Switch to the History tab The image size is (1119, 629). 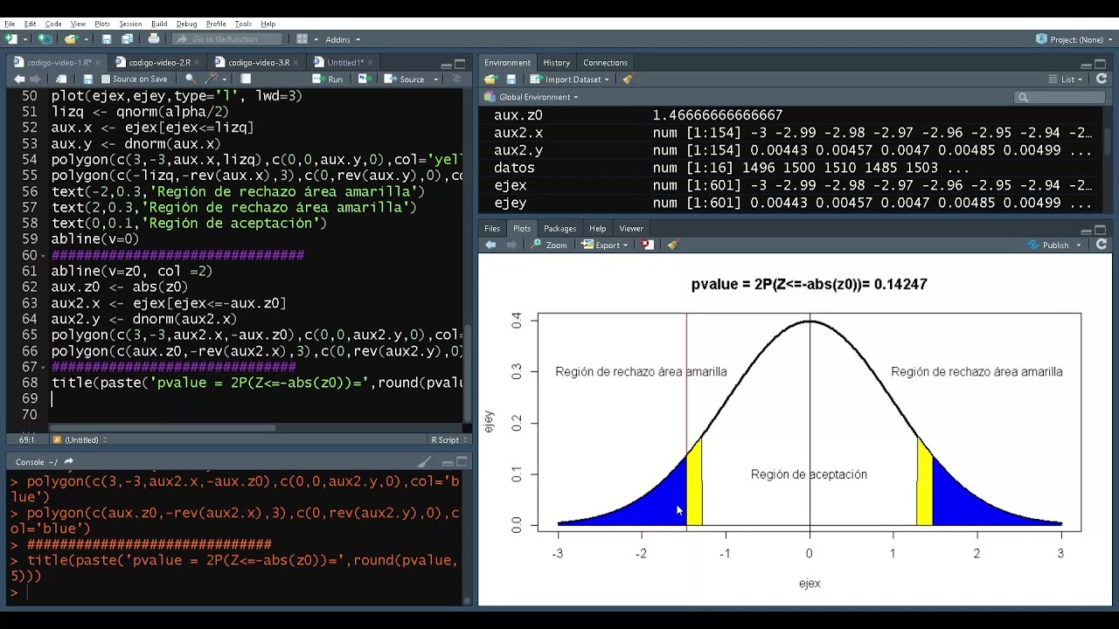point(556,63)
